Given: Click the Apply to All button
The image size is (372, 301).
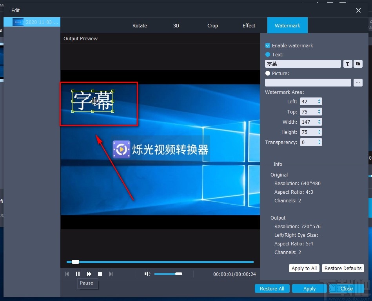Looking at the screenshot, I should [x=304, y=268].
